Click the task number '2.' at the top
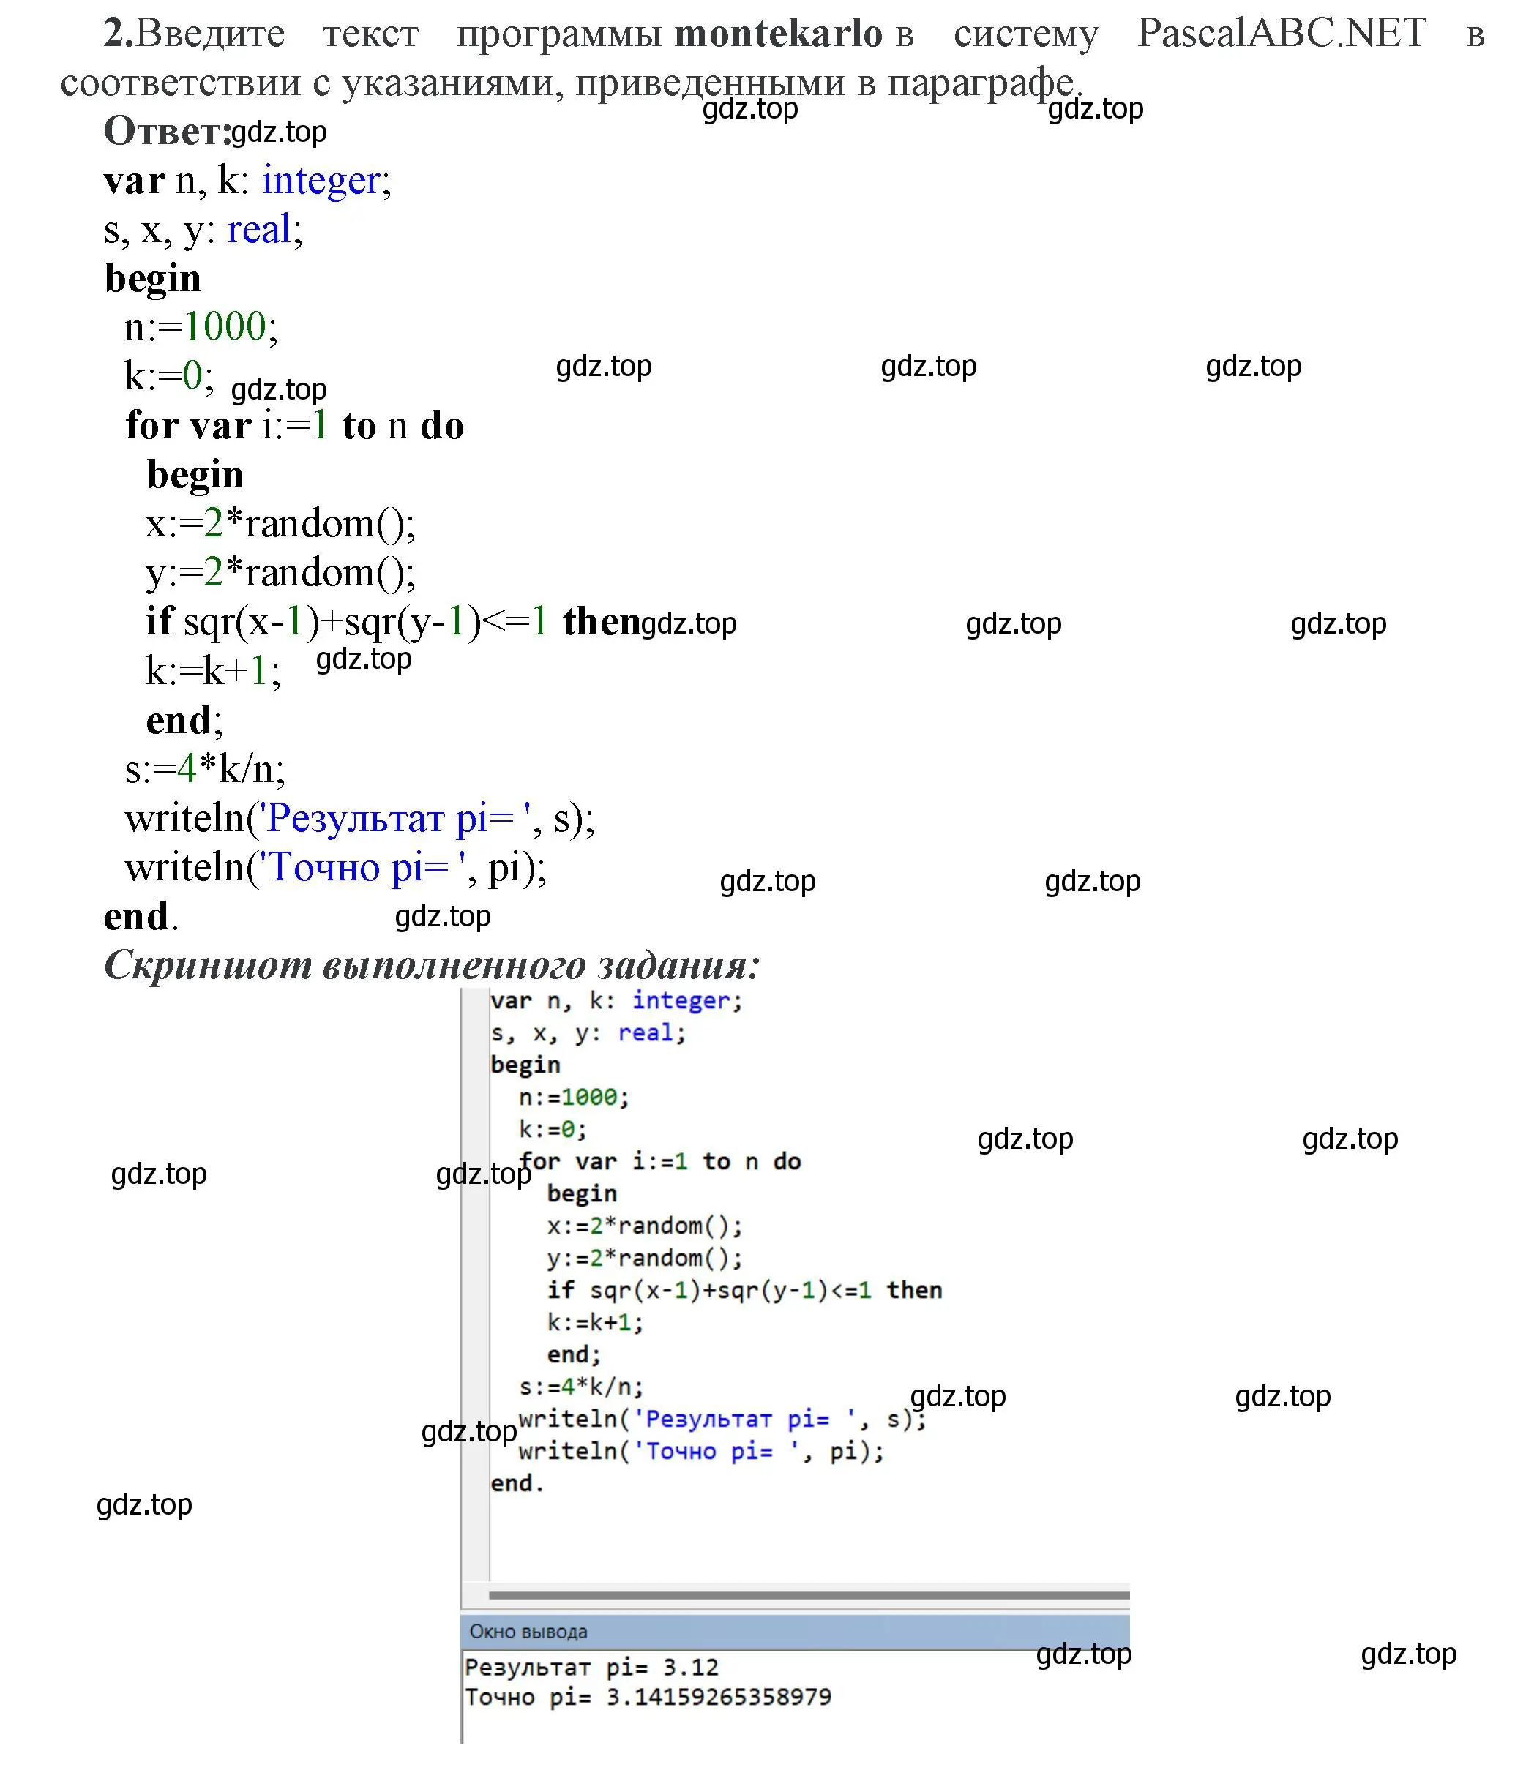The width and height of the screenshot is (1534, 1770). [x=119, y=34]
